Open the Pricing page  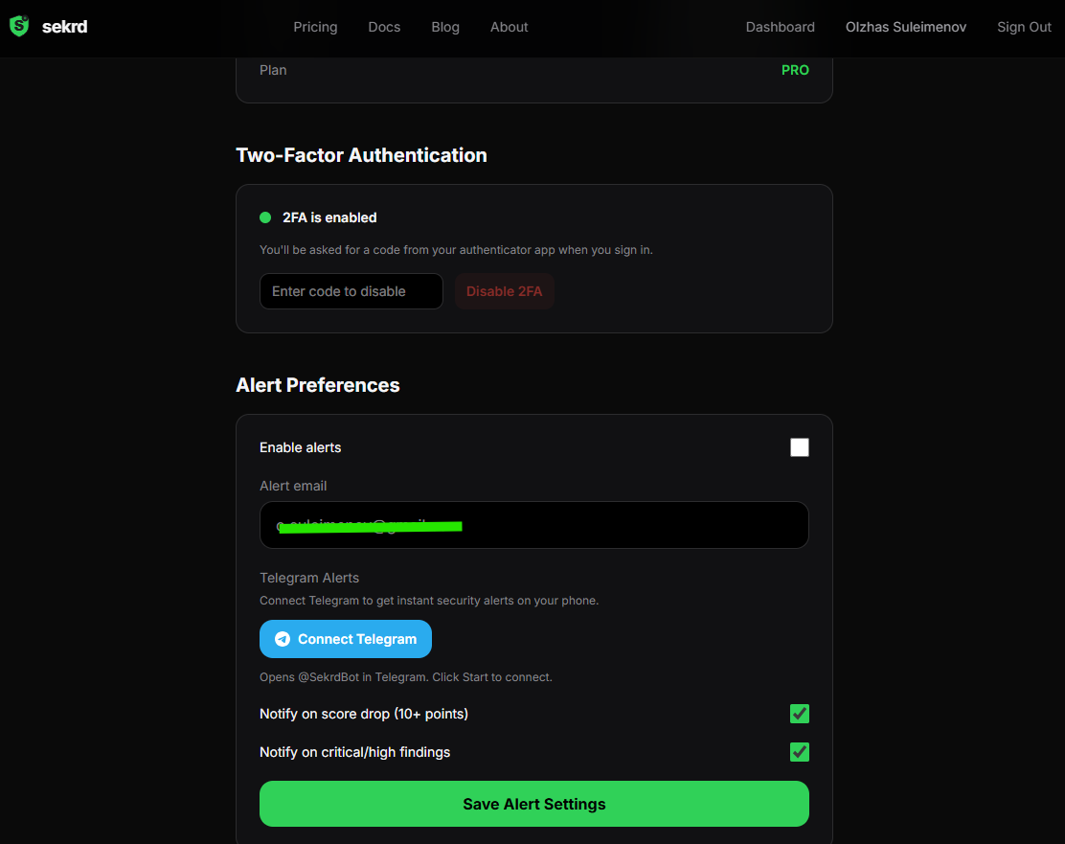coord(315,27)
